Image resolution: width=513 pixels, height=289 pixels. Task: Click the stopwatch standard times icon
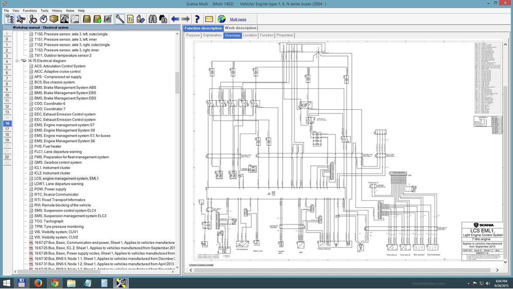(x=43, y=19)
